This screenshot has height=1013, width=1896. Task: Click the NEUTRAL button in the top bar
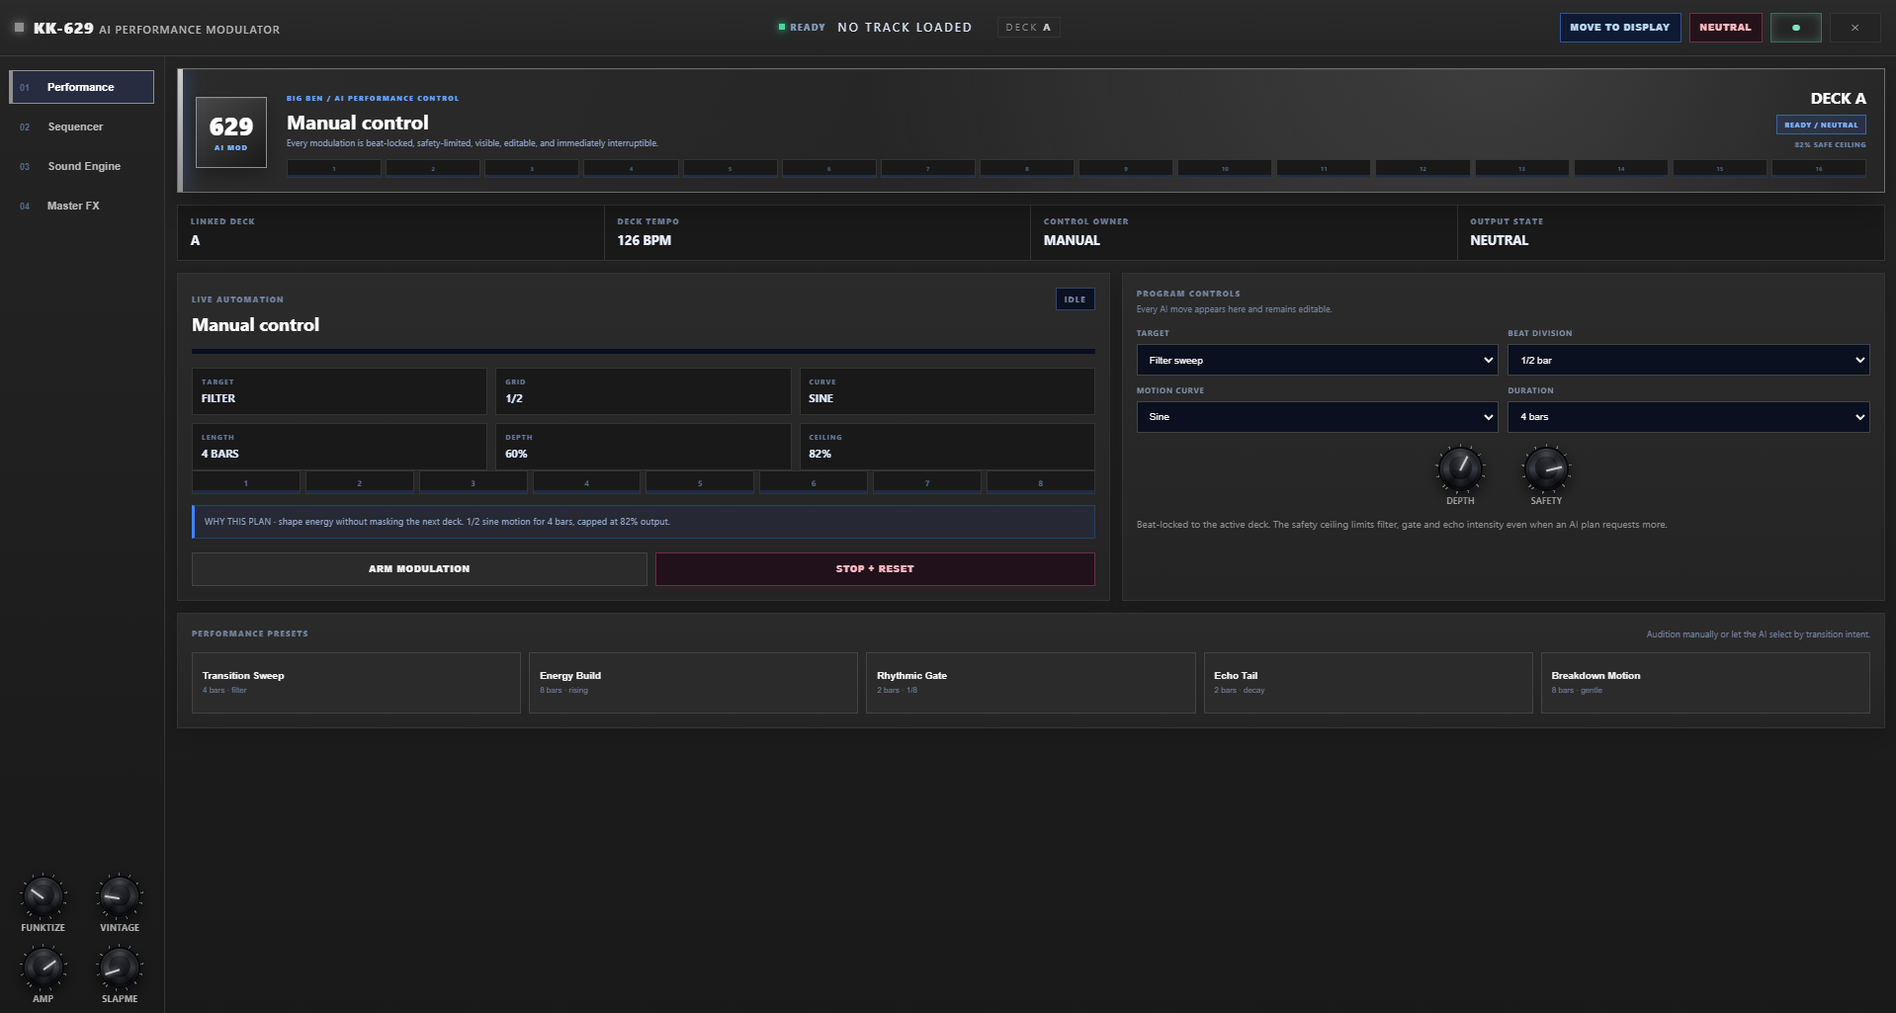pos(1725,28)
